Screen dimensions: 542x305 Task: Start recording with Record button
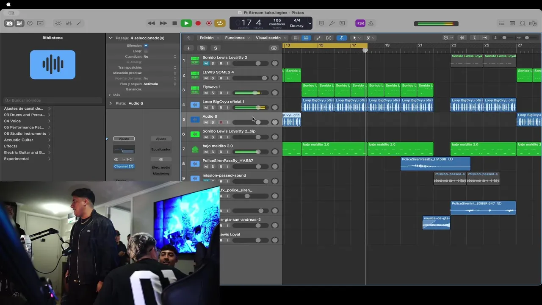[x=198, y=23]
